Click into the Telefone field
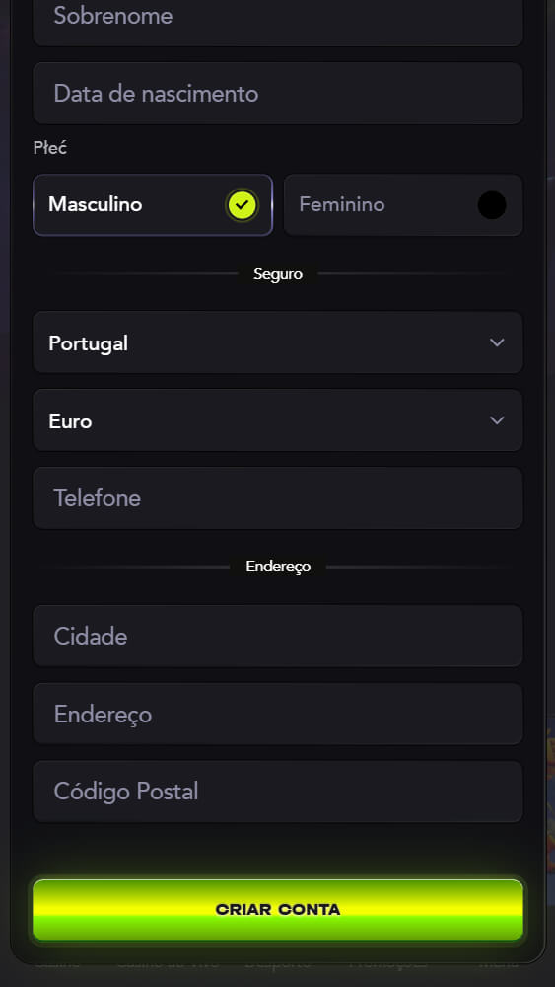Screen dimensions: 555x987 pyautogui.click(x=278, y=497)
